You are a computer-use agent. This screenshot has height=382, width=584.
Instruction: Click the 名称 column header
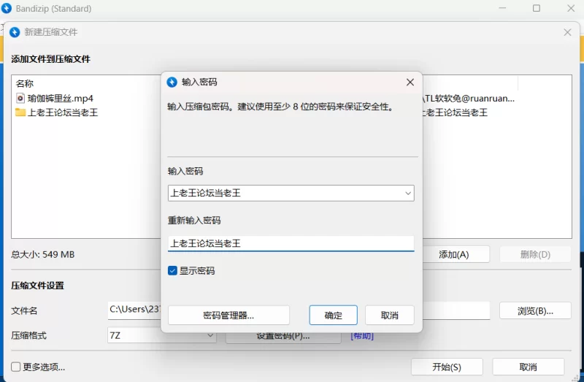25,84
